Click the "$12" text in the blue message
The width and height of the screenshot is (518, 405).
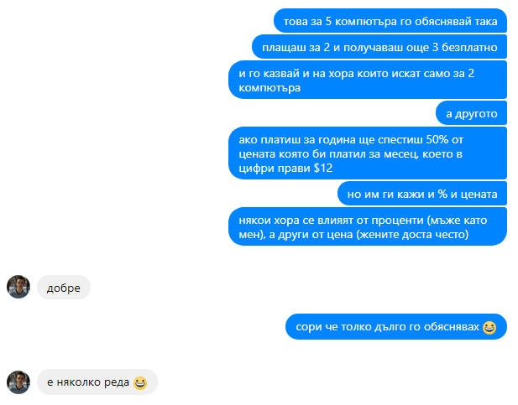click(x=323, y=168)
